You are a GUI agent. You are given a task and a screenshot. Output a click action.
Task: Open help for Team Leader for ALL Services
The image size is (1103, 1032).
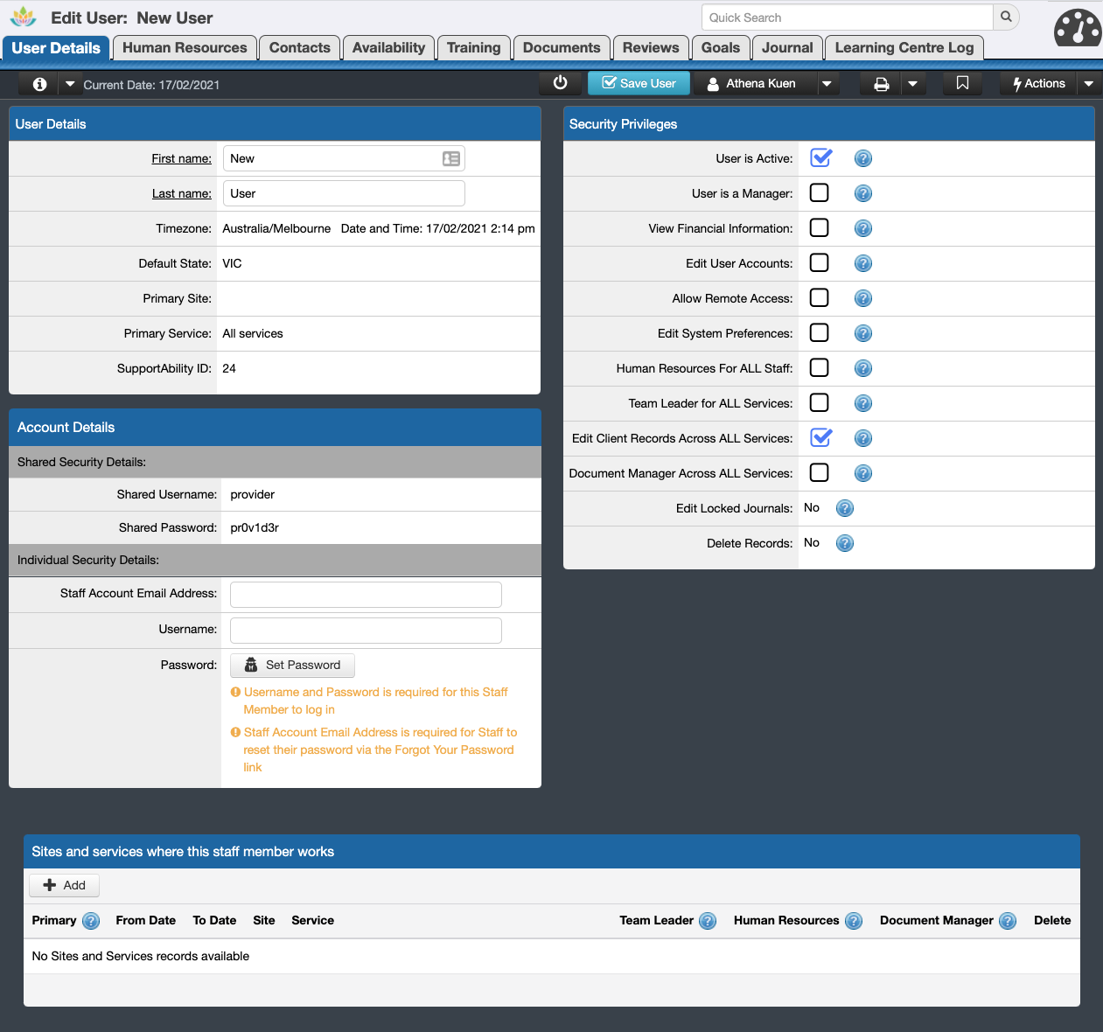coord(863,403)
